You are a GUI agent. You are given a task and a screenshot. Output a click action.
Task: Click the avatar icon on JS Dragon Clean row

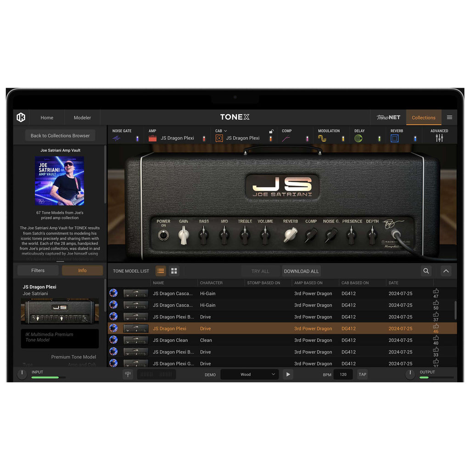pyautogui.click(x=114, y=340)
